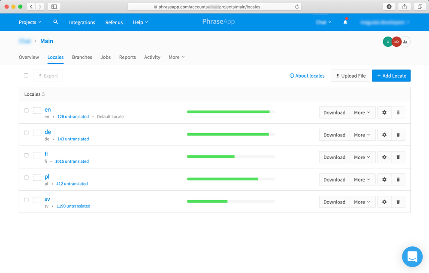Check the en locale checkbox
Viewport: 429px width, 273px height.
coord(26,110)
